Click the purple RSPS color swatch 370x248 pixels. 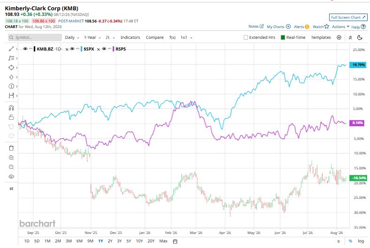[113, 49]
